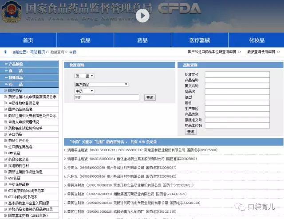Screen dimensions: 284x219
Task: Click plus icon beside OTC化学药品说明书范本
Action: click(x=5, y=191)
